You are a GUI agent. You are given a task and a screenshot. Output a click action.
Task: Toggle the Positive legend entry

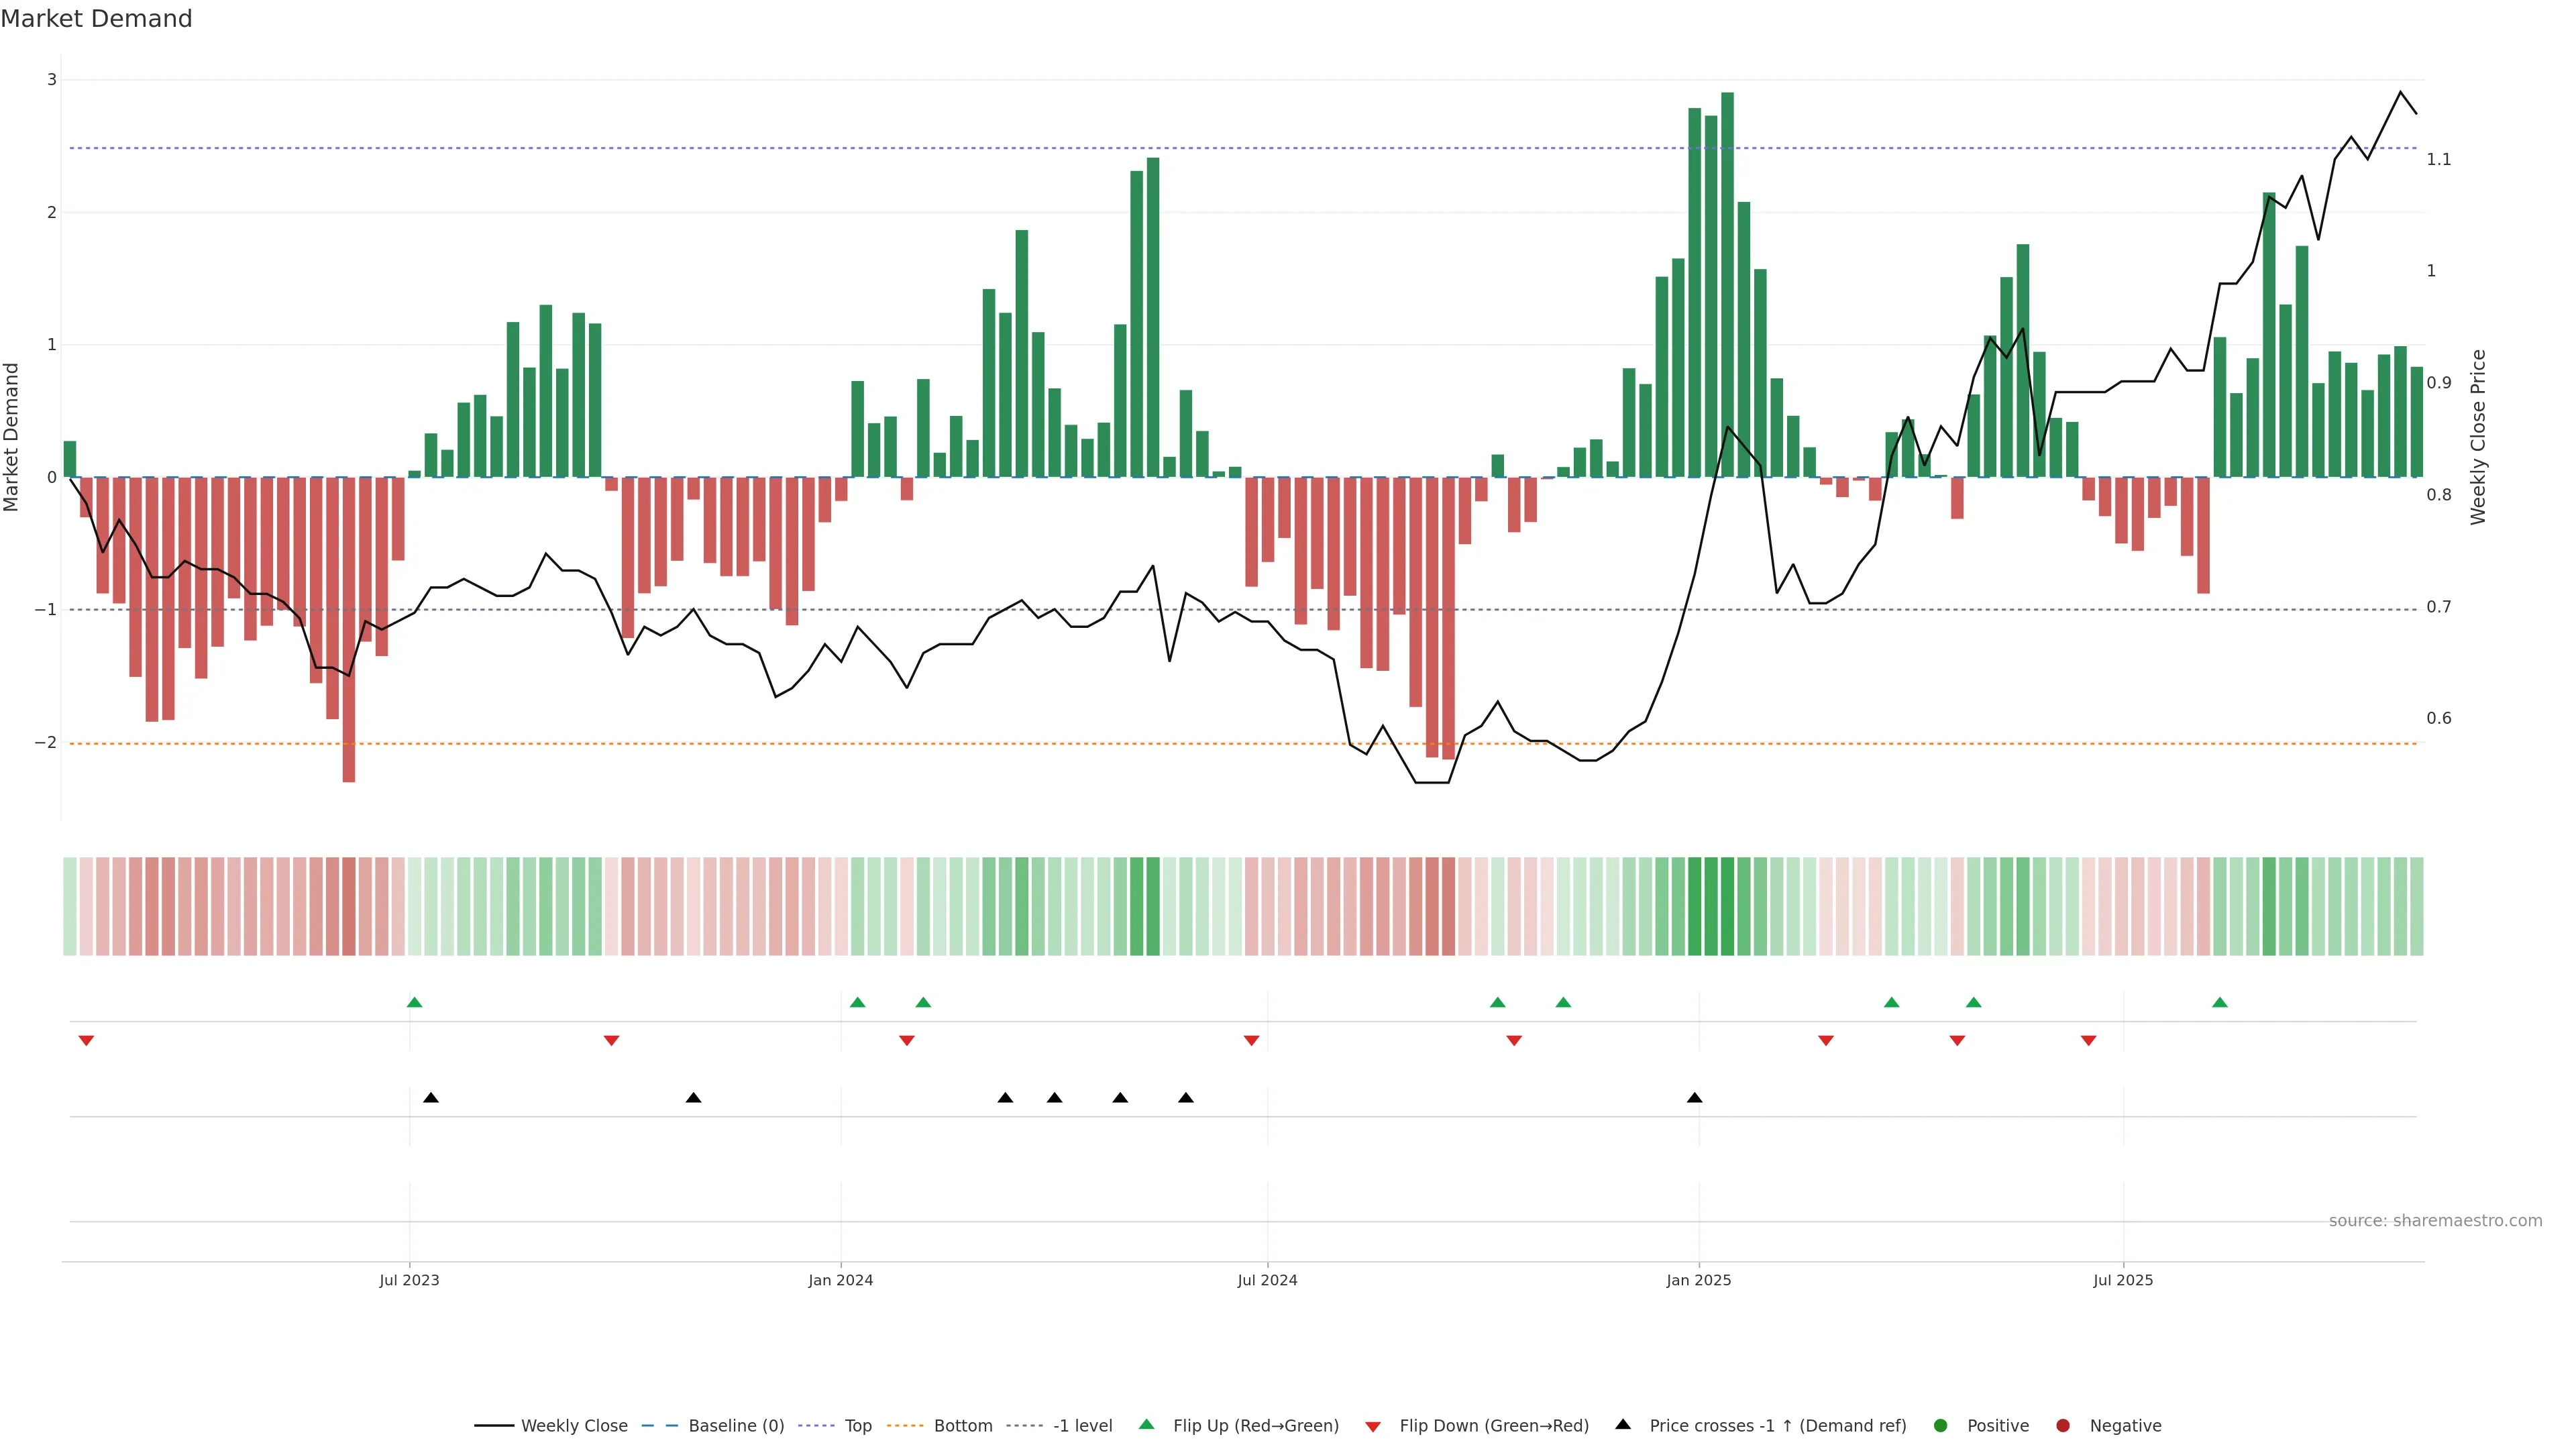pyautogui.click(x=1997, y=1425)
